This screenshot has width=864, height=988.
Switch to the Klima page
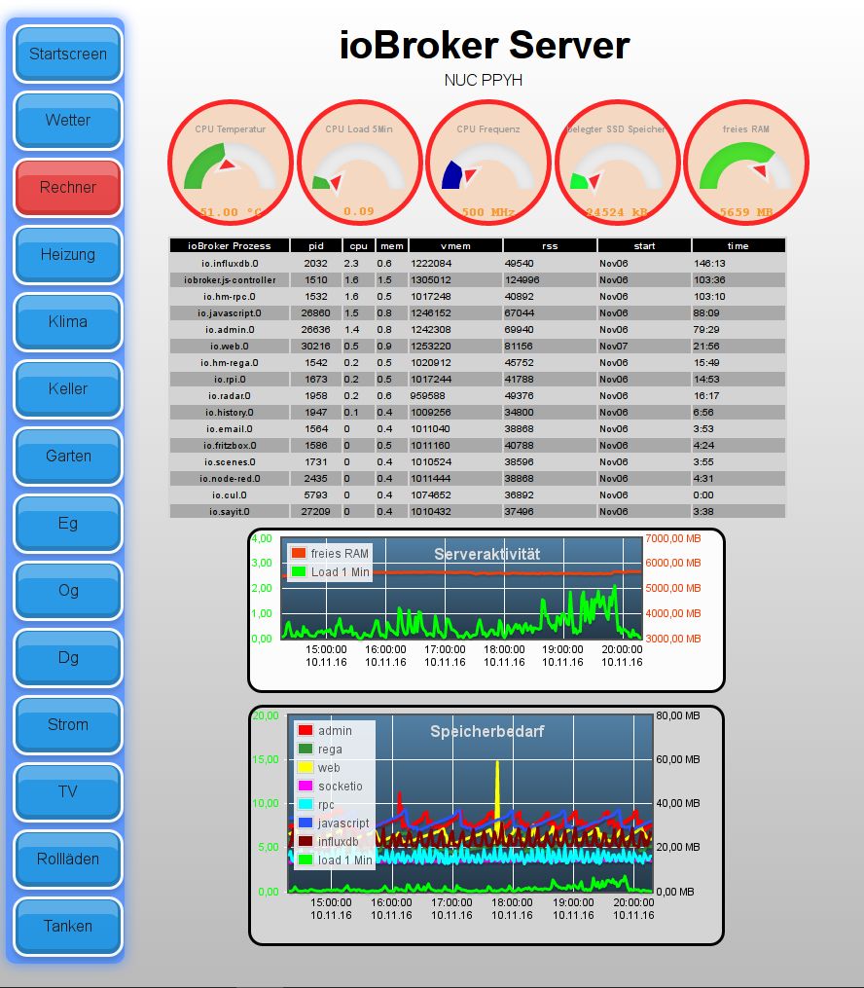coord(68,322)
